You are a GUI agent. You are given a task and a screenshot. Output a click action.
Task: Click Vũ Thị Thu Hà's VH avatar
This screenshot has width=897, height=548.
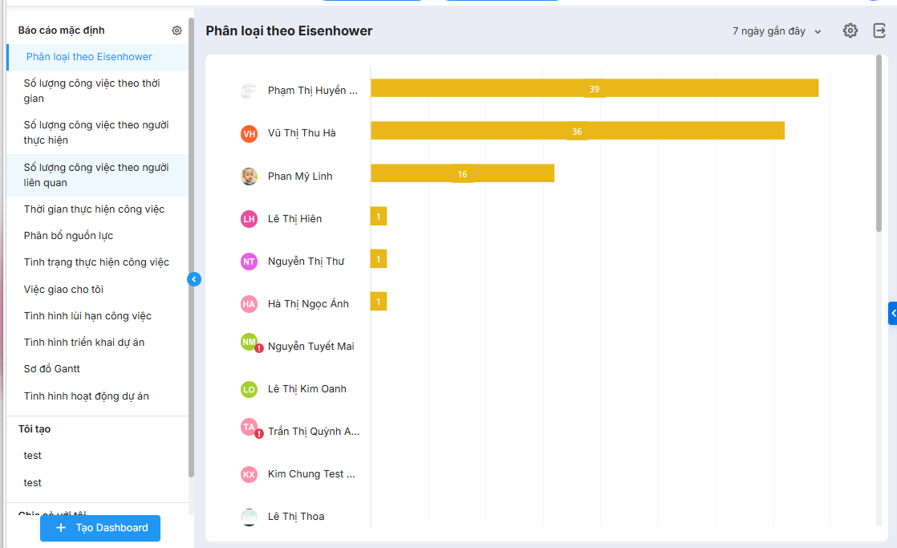(x=249, y=133)
